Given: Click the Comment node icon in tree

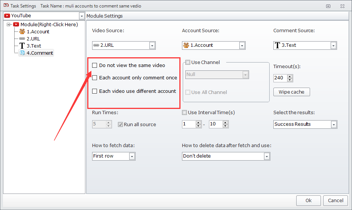Looking at the screenshot, I should click(x=22, y=53).
